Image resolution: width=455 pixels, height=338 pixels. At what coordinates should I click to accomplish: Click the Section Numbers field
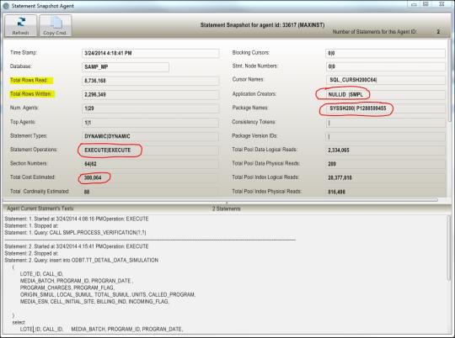coord(150,164)
